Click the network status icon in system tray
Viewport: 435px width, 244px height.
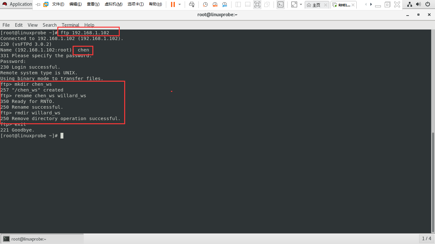click(410, 4)
